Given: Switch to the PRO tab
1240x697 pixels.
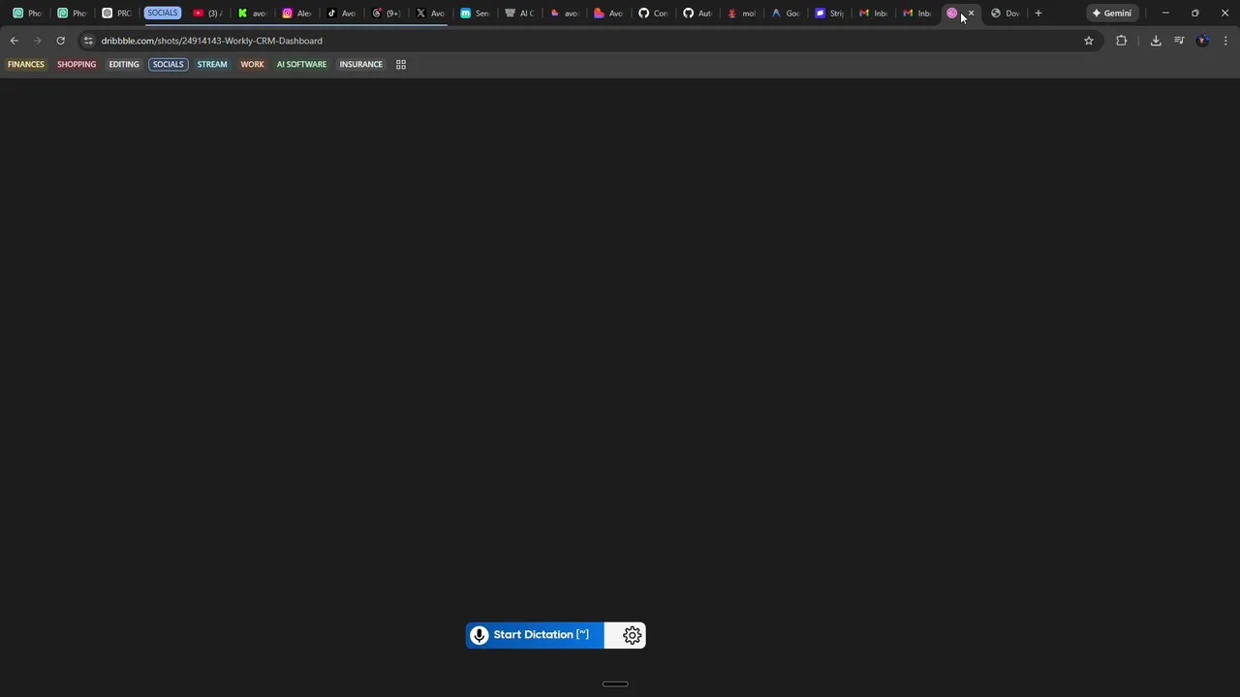Looking at the screenshot, I should tap(115, 13).
